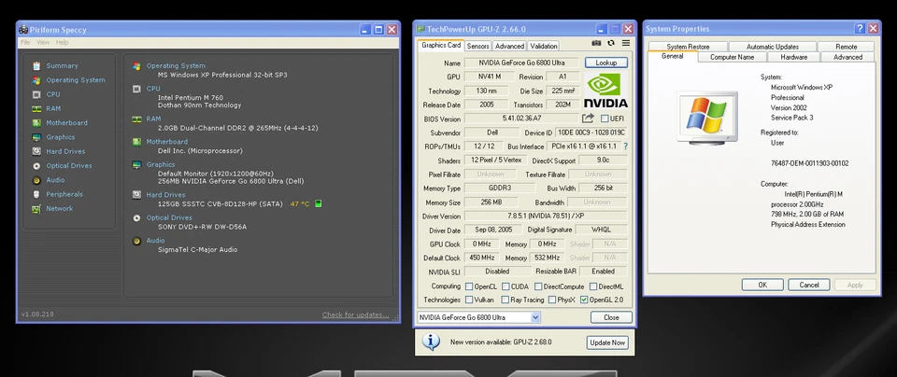Image resolution: width=897 pixels, height=377 pixels.
Task: Click the GPU-Z screenshot camera icon
Action: click(x=597, y=44)
